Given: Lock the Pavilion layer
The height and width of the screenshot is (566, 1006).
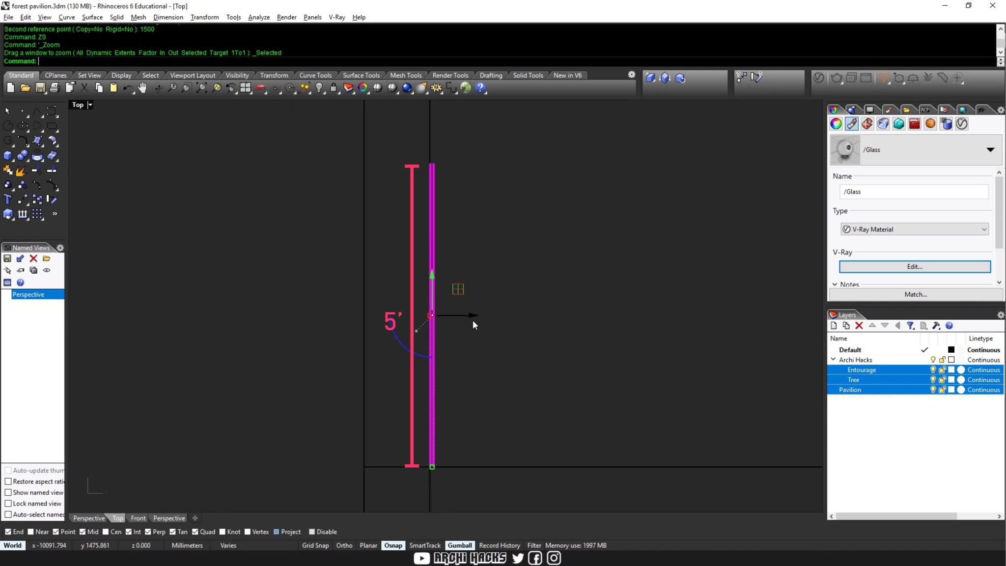Looking at the screenshot, I should [943, 390].
